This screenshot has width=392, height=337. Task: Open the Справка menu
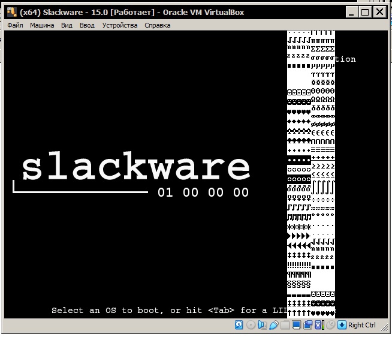(158, 25)
